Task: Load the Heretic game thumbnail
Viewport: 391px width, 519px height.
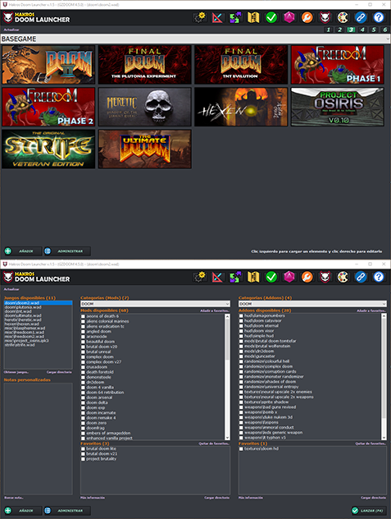Action: [x=145, y=107]
